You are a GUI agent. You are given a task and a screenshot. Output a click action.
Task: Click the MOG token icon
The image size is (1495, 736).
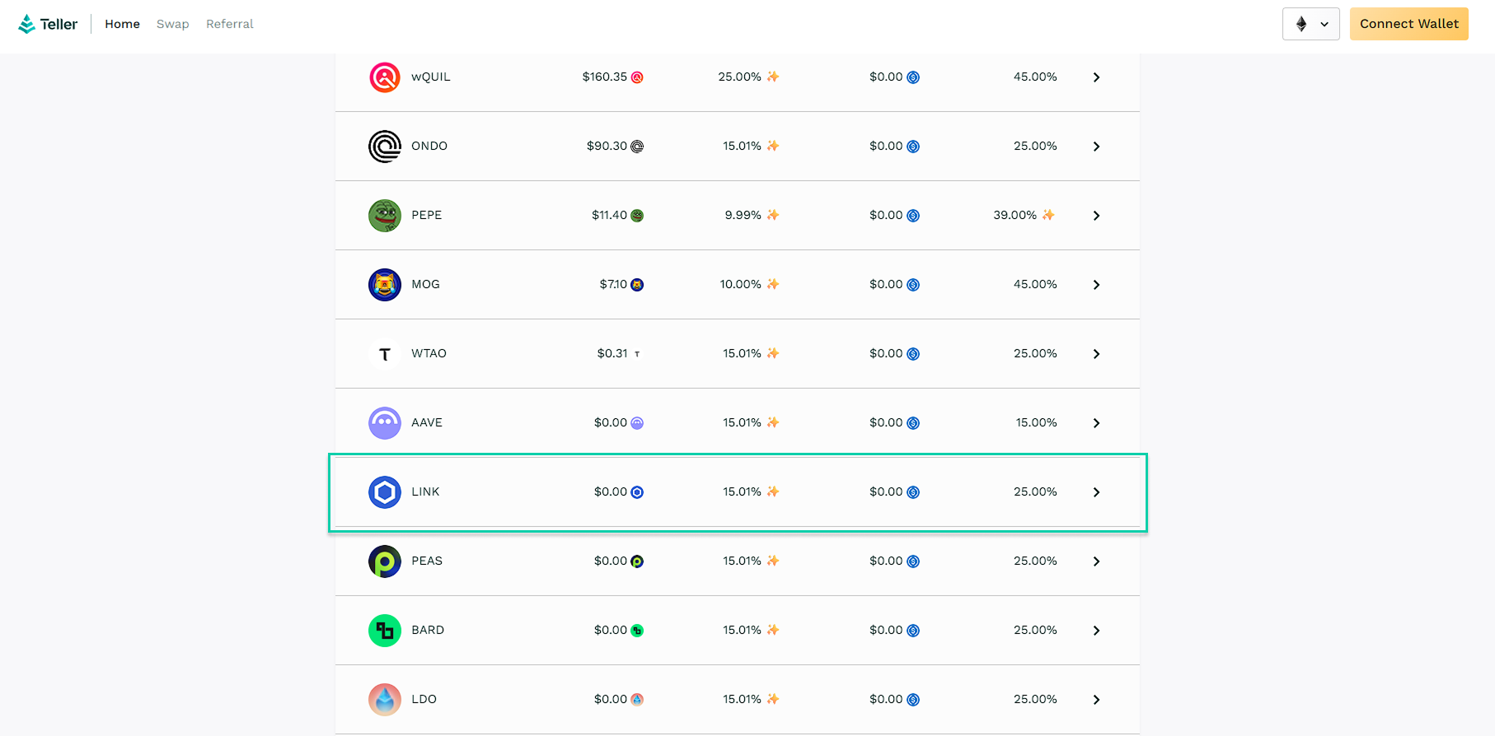coord(384,285)
